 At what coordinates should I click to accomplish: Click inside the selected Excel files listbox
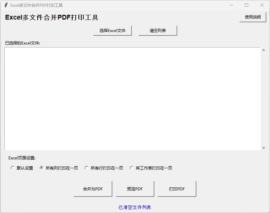(x=132, y=99)
